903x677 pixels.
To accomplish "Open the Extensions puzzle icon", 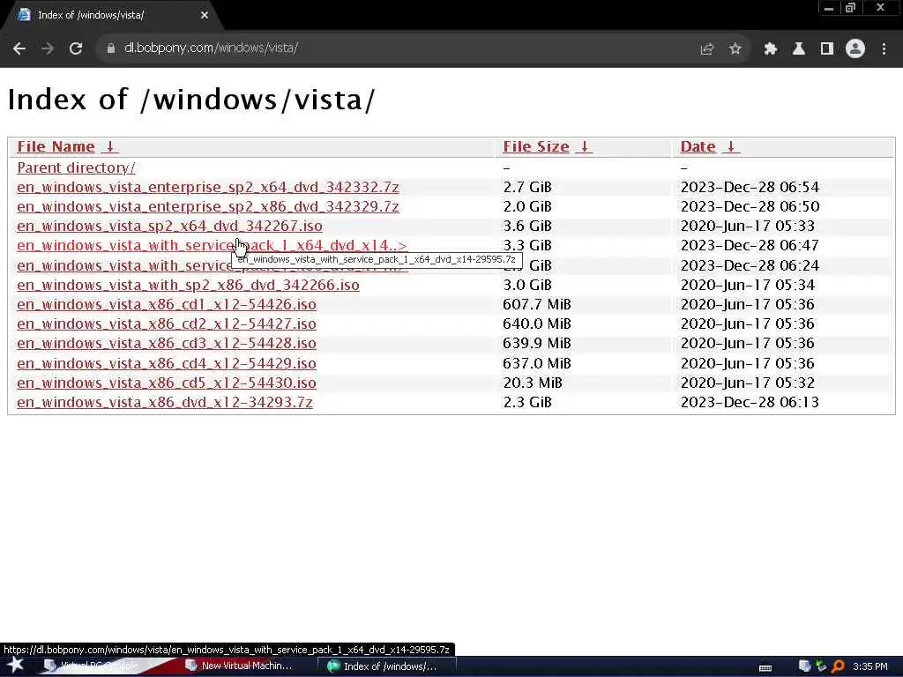I will click(770, 49).
